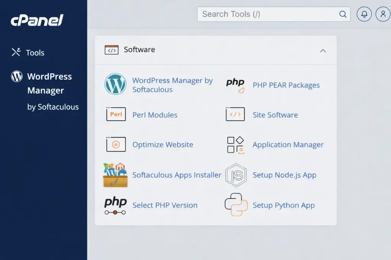
Task: Open the user account profile icon
Action: [383, 14]
